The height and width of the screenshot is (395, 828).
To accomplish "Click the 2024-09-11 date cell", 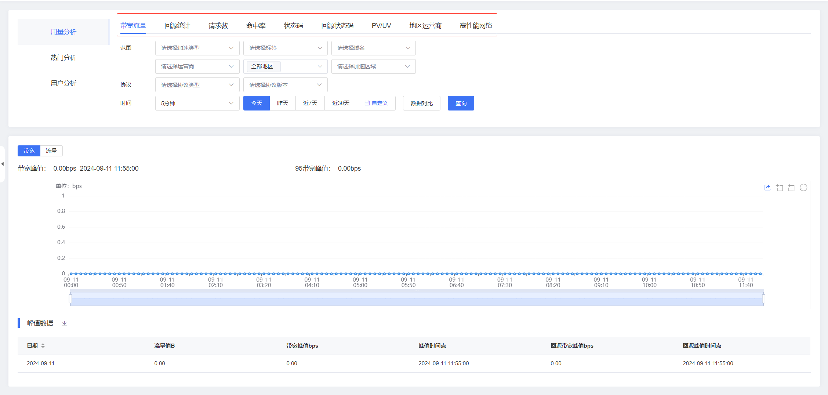I will (41, 363).
